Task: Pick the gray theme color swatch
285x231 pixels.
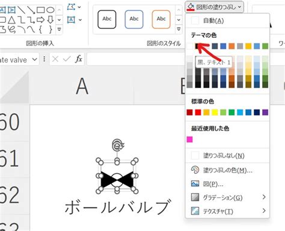Action: tap(240, 46)
